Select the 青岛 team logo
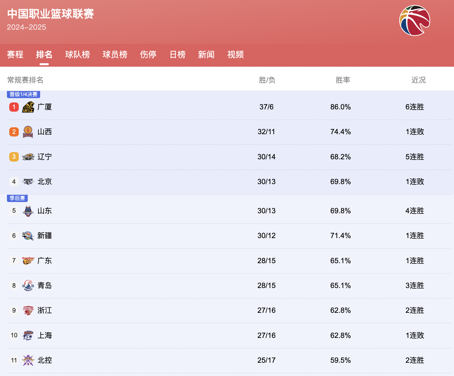 (28, 285)
